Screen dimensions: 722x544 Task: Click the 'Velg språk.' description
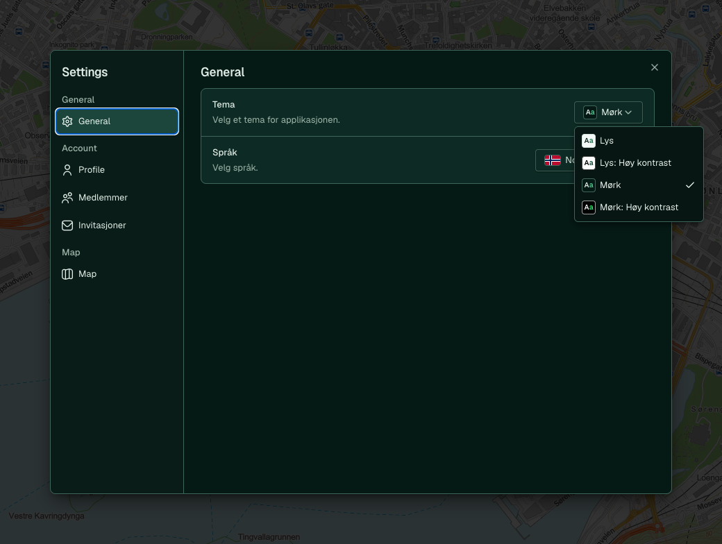pos(235,167)
